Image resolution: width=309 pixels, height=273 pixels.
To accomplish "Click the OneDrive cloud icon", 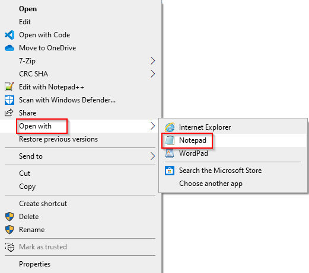I will click(x=9, y=48).
